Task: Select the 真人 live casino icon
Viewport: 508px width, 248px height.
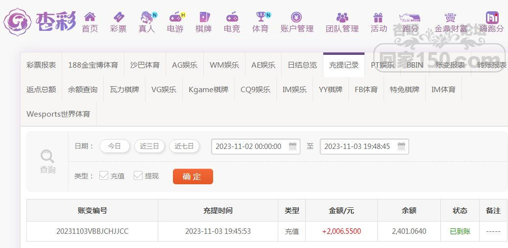Action: pos(146,18)
